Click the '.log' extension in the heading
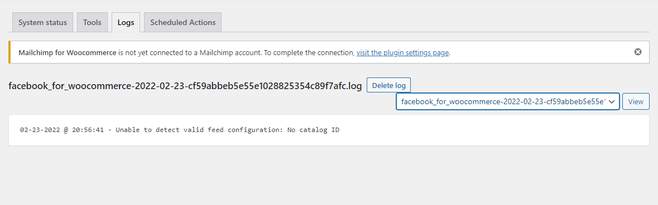The image size is (658, 205). (353, 86)
